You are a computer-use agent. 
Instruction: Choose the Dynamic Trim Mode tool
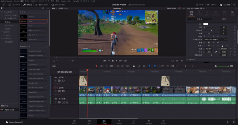tap(107, 66)
